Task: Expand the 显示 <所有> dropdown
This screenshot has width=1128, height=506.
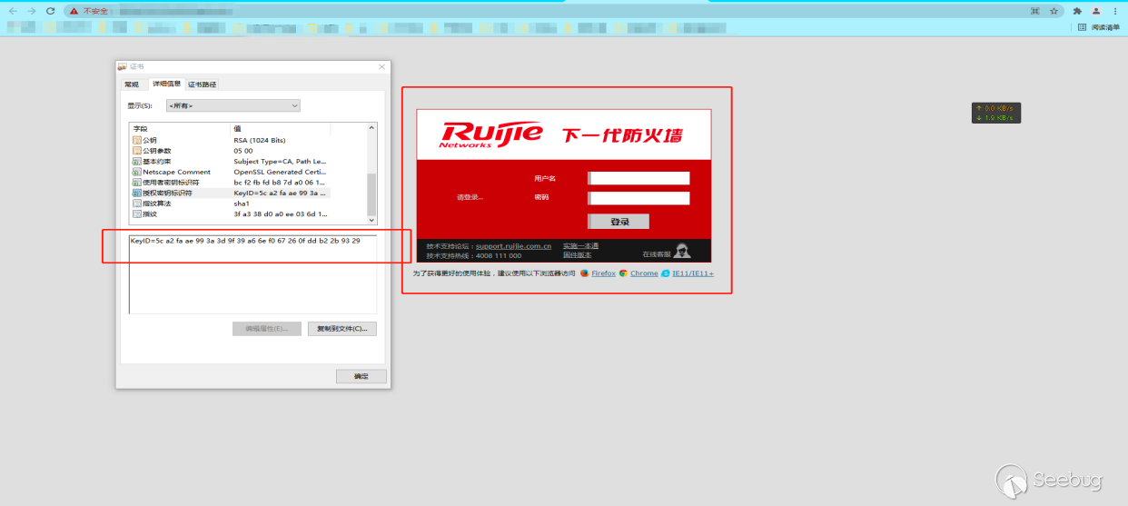Action: point(233,106)
